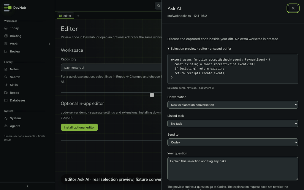Image resolution: width=304 pixels, height=190 pixels.
Task: Open the Work section label
Action: (14, 44)
